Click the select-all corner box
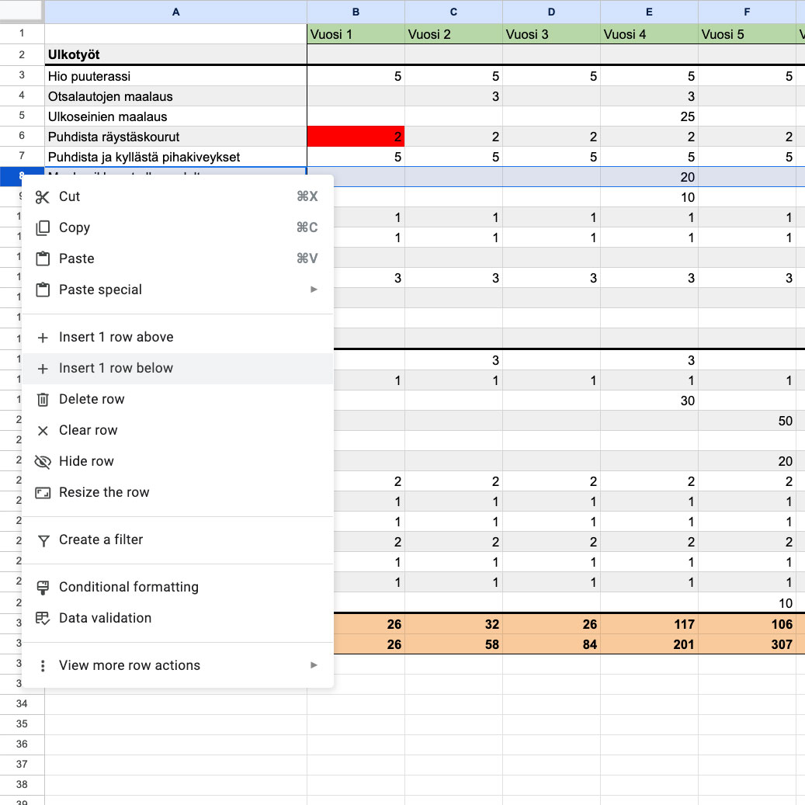 pos(22,12)
